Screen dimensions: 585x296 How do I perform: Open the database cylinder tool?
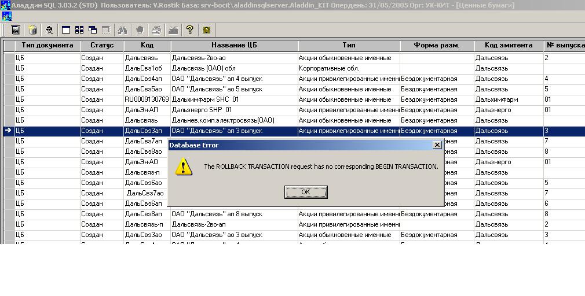33,30
